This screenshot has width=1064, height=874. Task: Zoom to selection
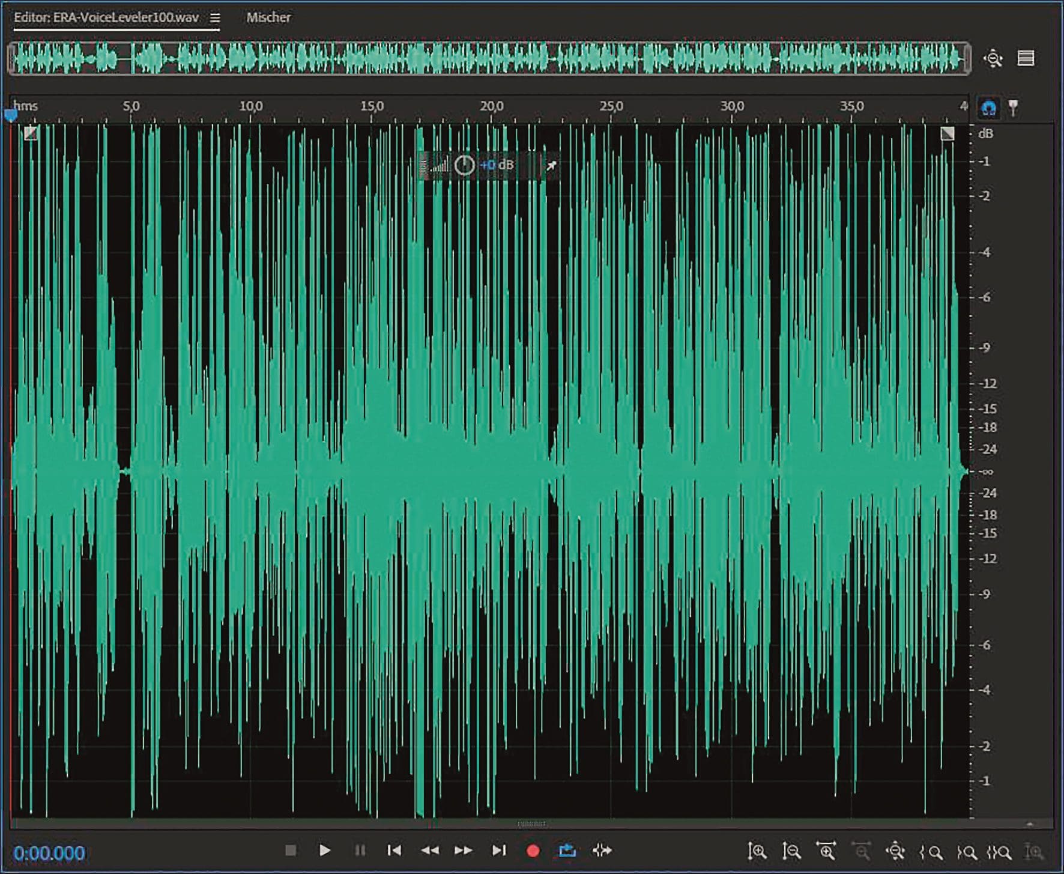click(x=1000, y=851)
